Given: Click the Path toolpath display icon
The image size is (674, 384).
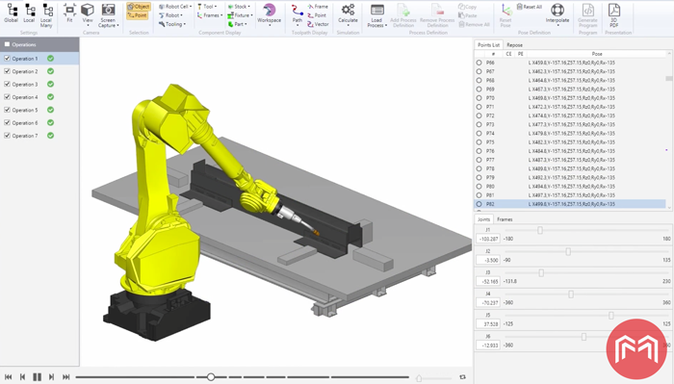Looking at the screenshot, I should [297, 11].
